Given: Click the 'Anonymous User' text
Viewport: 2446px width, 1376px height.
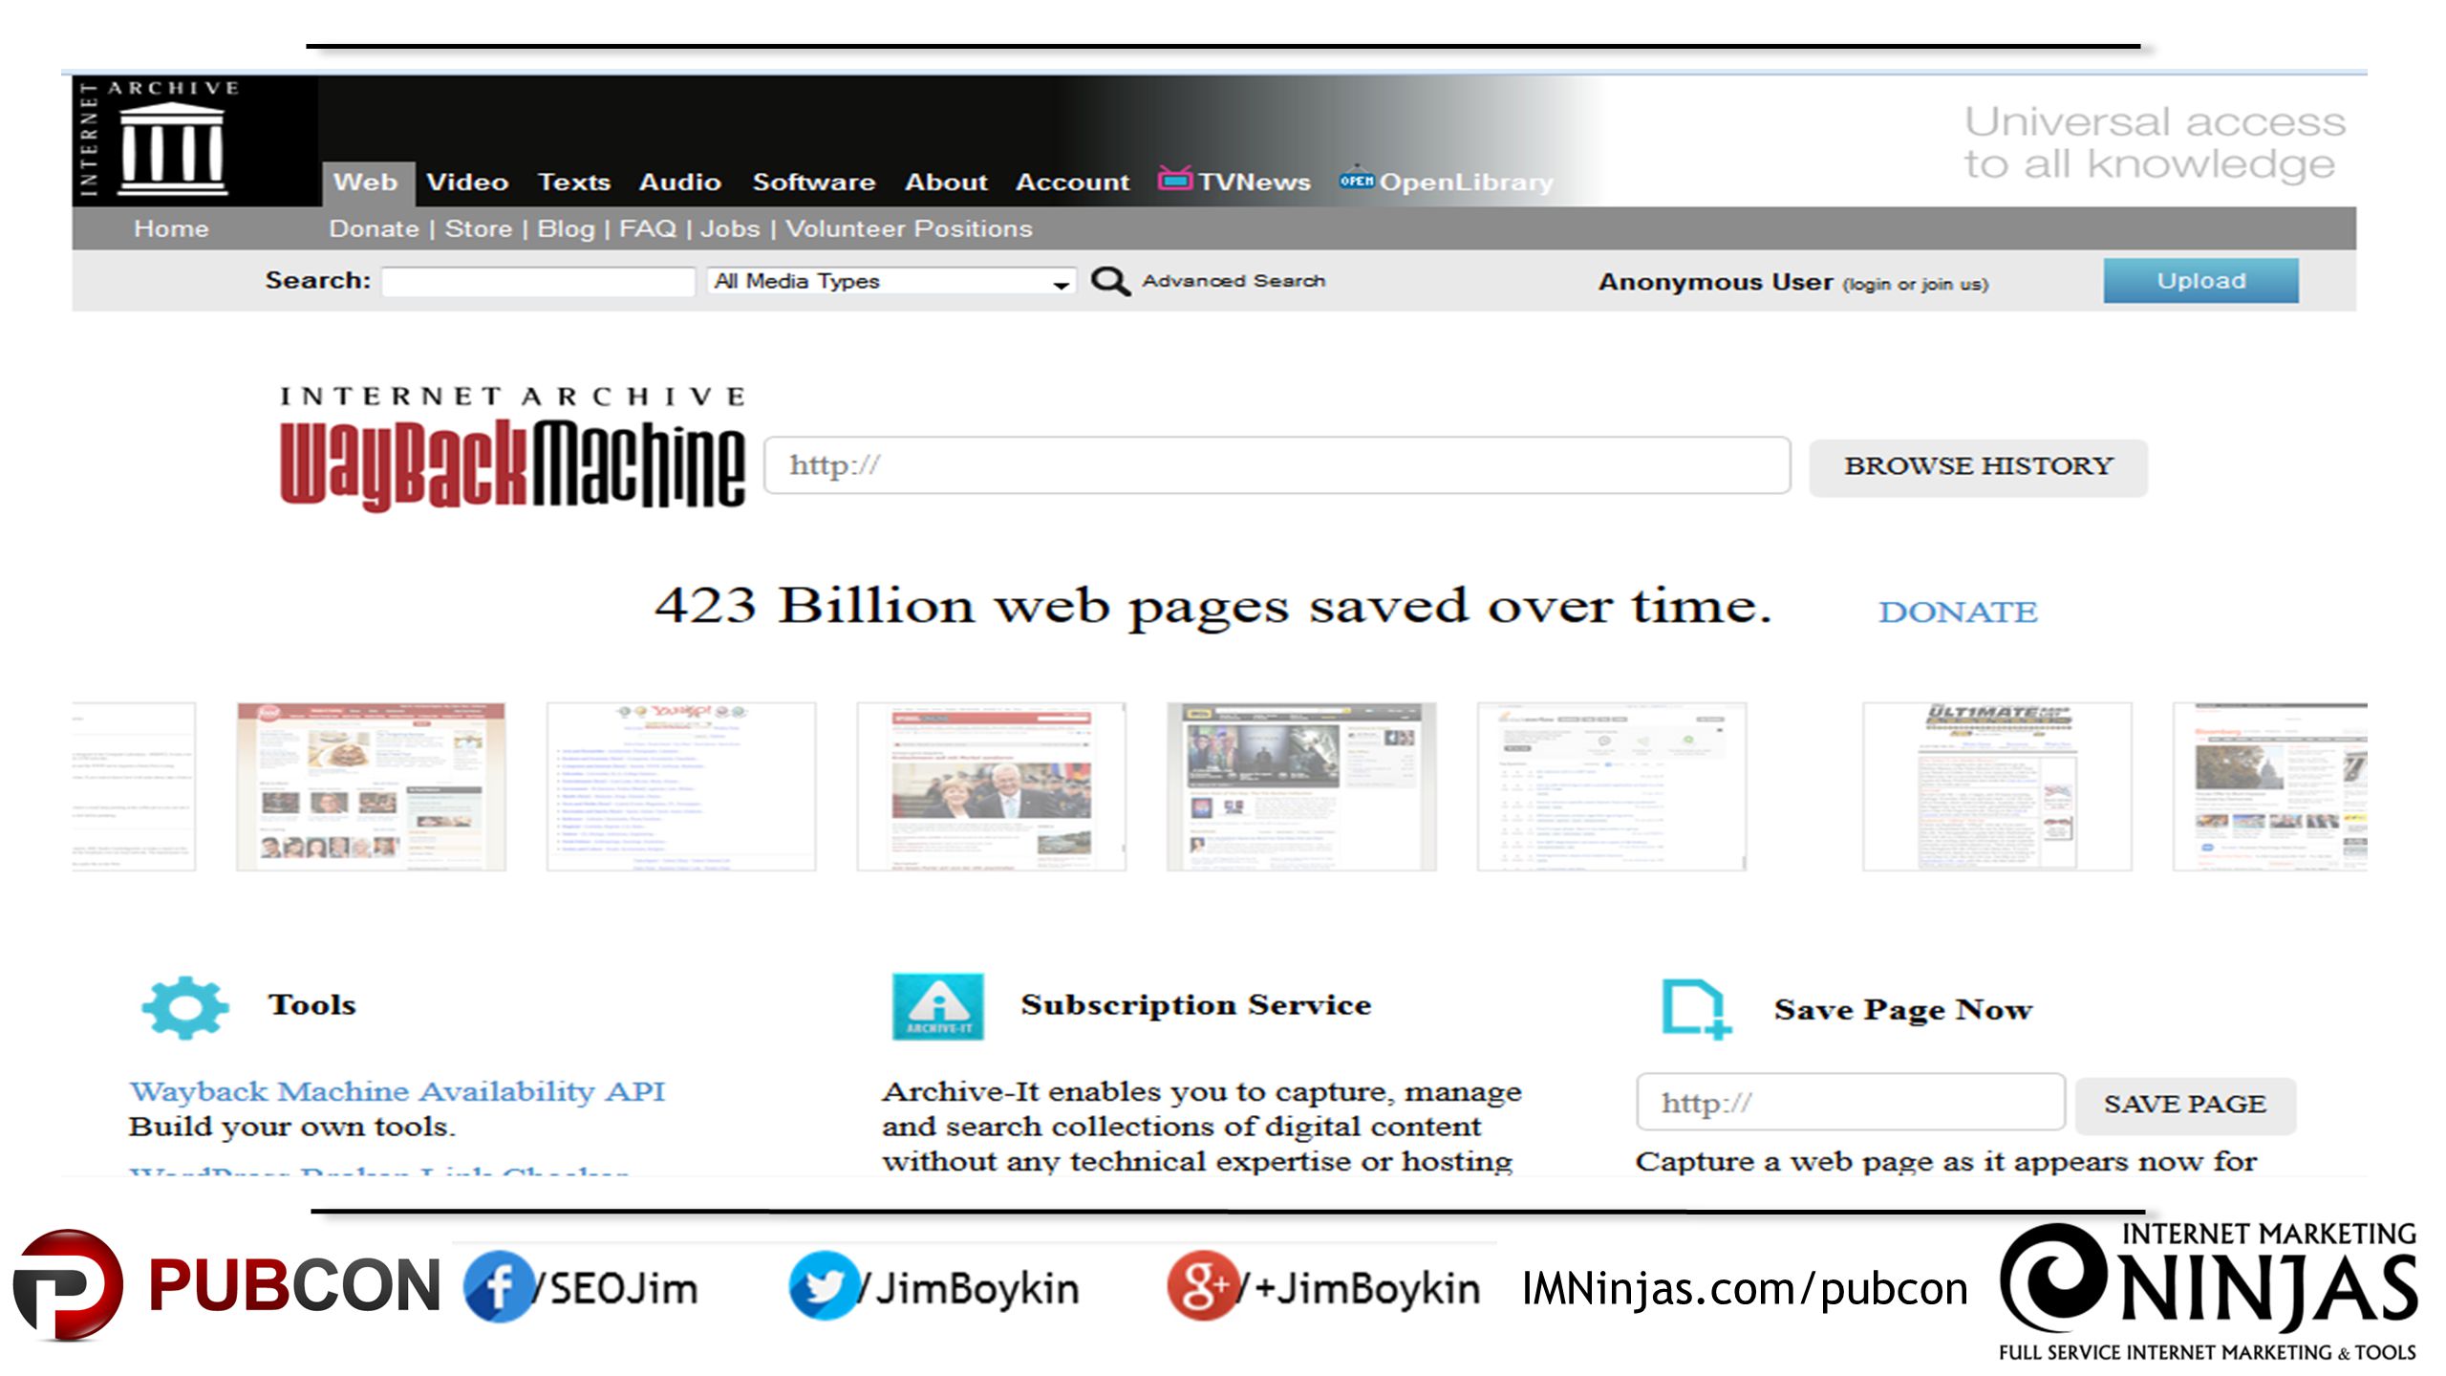Looking at the screenshot, I should (x=1715, y=282).
